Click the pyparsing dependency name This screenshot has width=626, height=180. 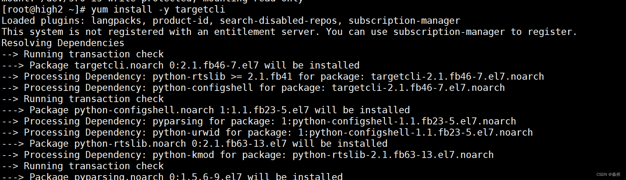click(x=178, y=121)
